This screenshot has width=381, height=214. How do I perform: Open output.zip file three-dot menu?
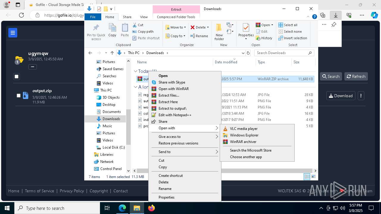coord(361,96)
